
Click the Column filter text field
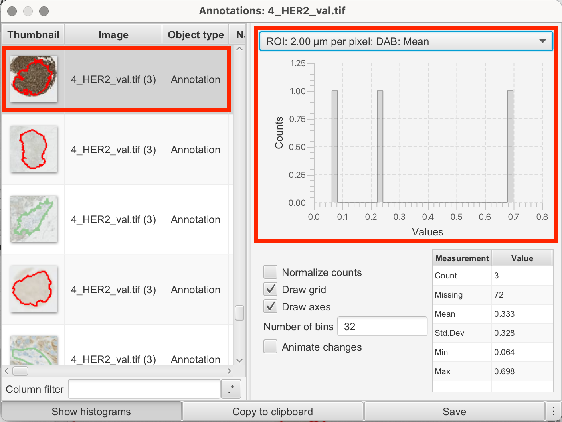click(144, 389)
